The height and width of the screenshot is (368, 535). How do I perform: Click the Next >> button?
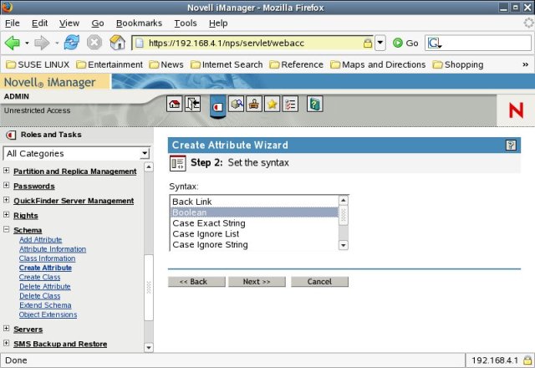[257, 282]
